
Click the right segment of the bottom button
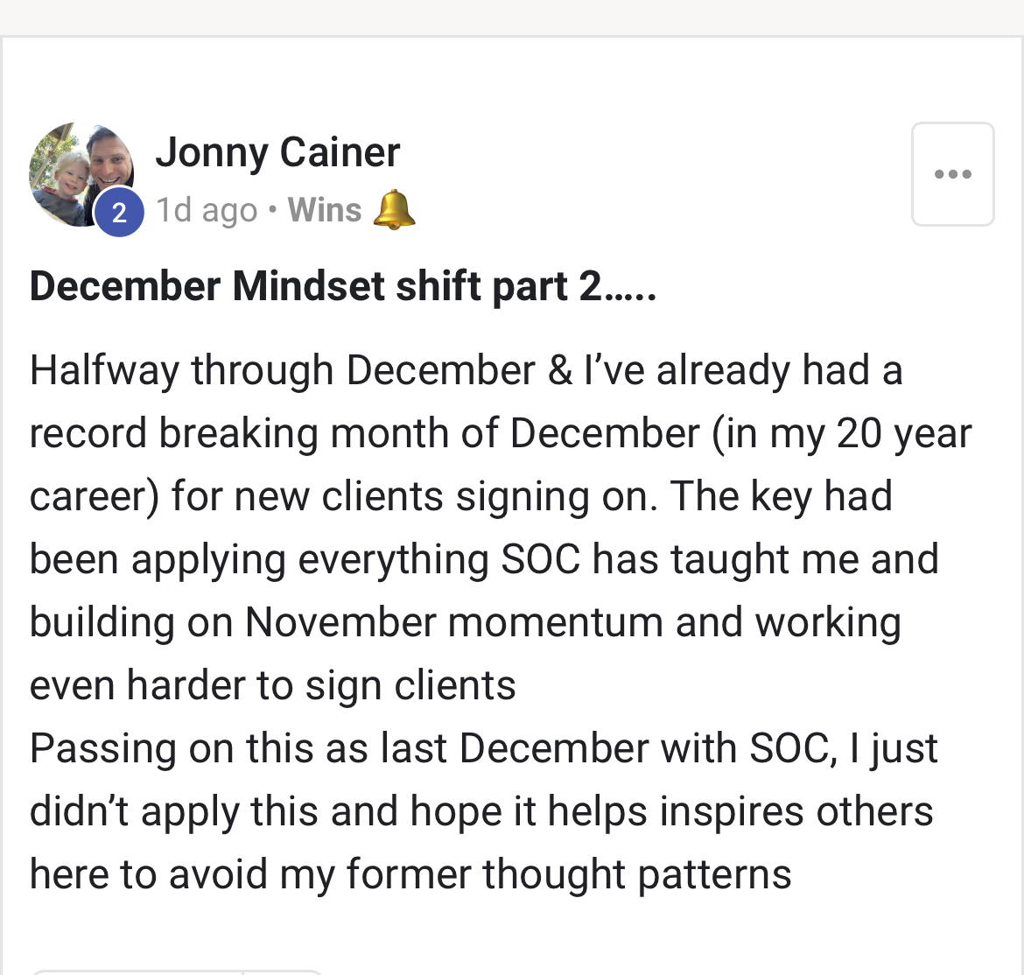point(284,971)
